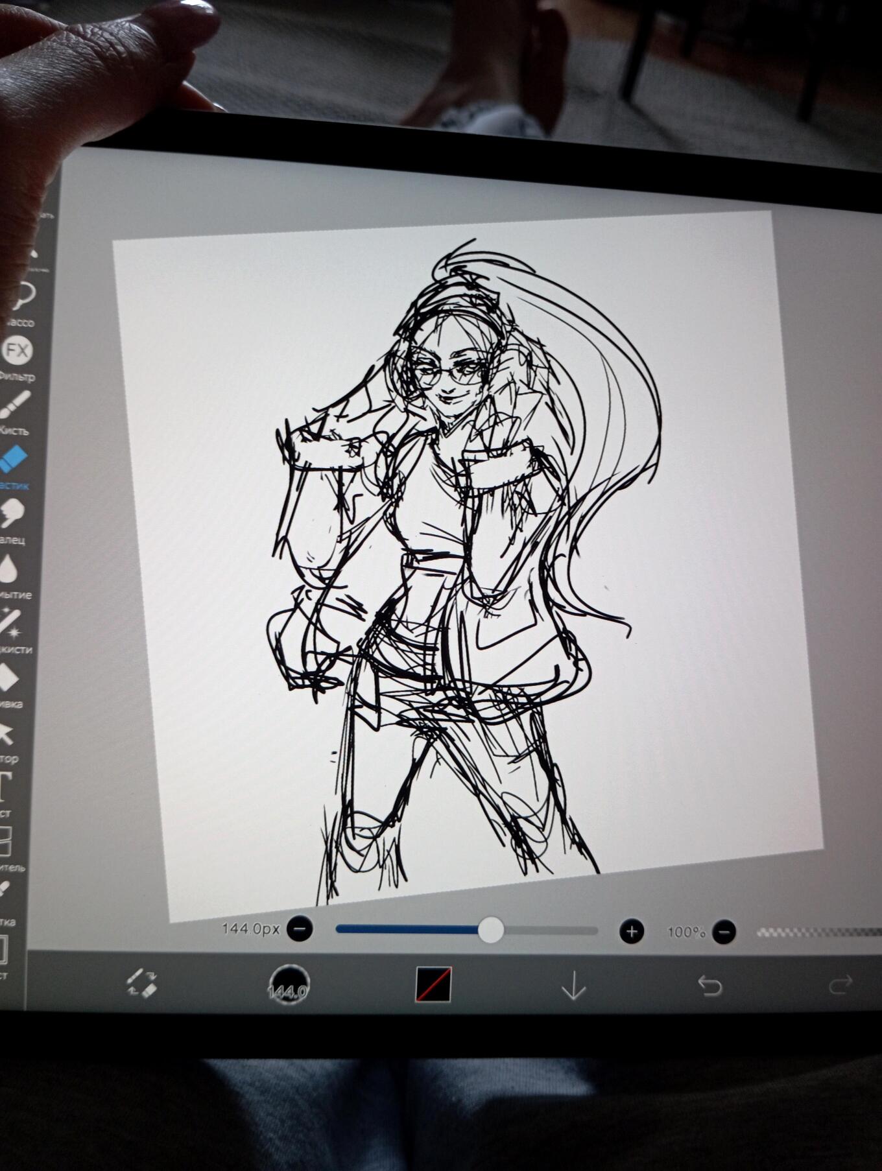Select the Bucket fill tool
882x1171 pixels.
click(x=7, y=678)
